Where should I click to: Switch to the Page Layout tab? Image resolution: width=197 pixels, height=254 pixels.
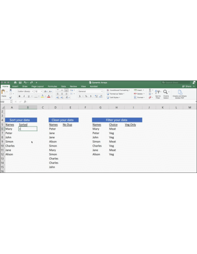[37, 86]
